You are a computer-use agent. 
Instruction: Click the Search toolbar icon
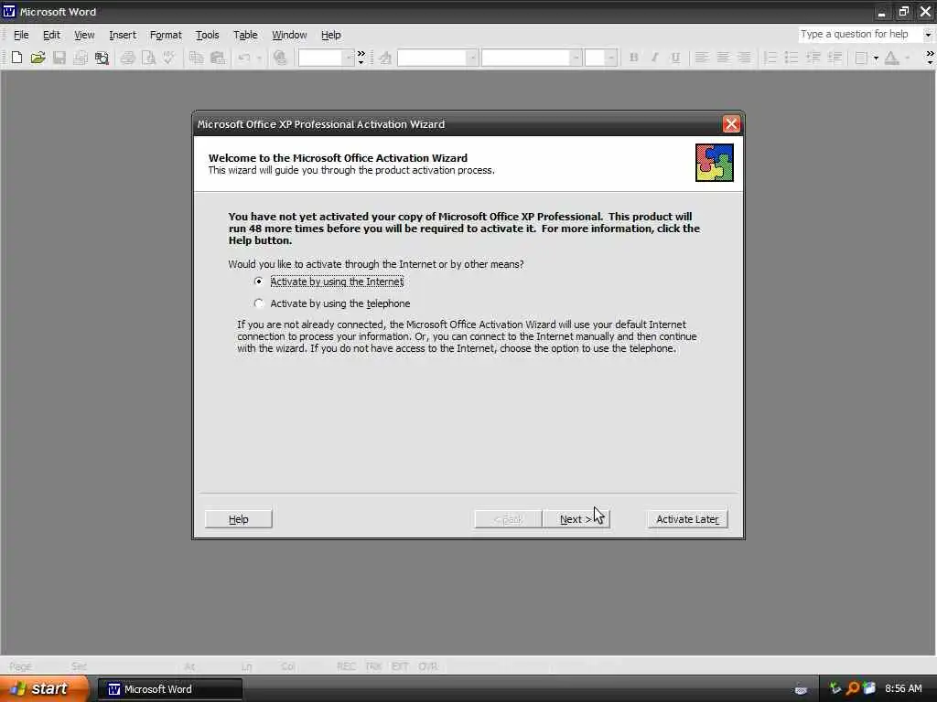tap(102, 58)
